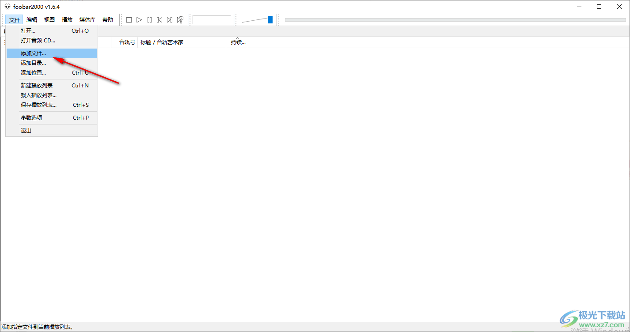This screenshot has height=332, width=630.
Task: Pause playback using the Pause icon
Action: pos(149,20)
